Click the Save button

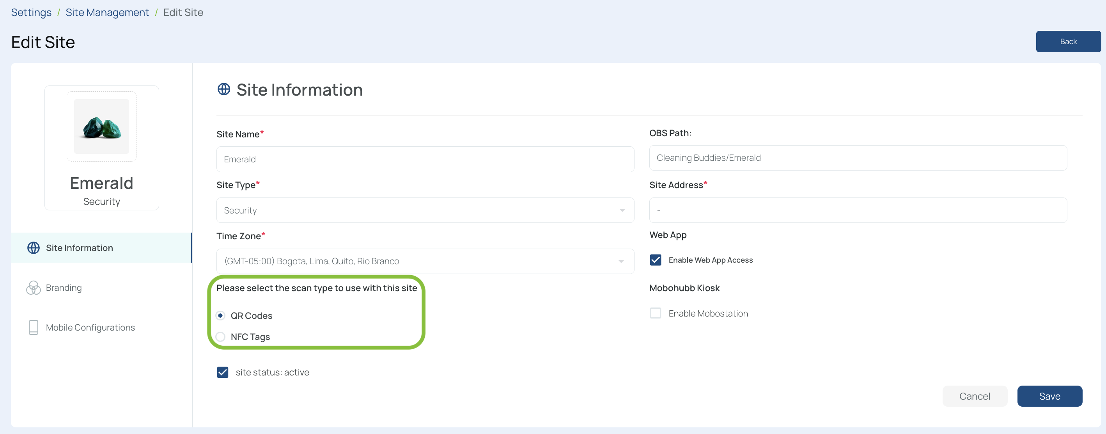tap(1049, 396)
